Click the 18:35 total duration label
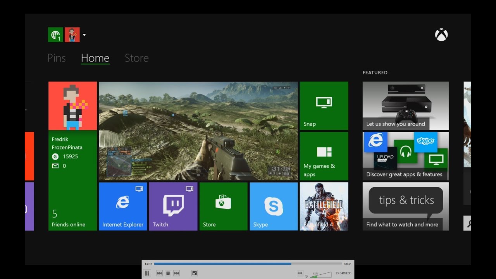 [x=348, y=264]
